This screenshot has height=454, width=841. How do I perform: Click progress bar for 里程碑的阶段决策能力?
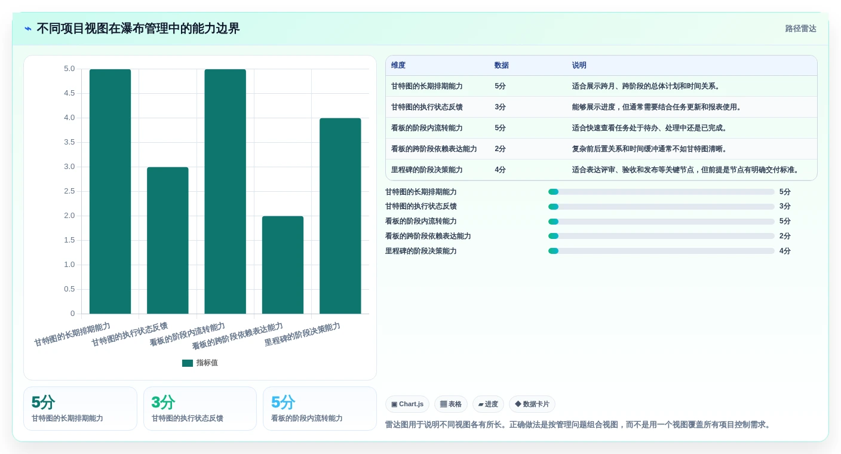pos(661,251)
